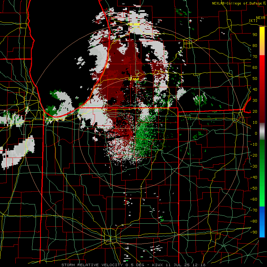267x267 pixels.
Task: Click the 30 value on velocity scale
Action: coord(255,101)
